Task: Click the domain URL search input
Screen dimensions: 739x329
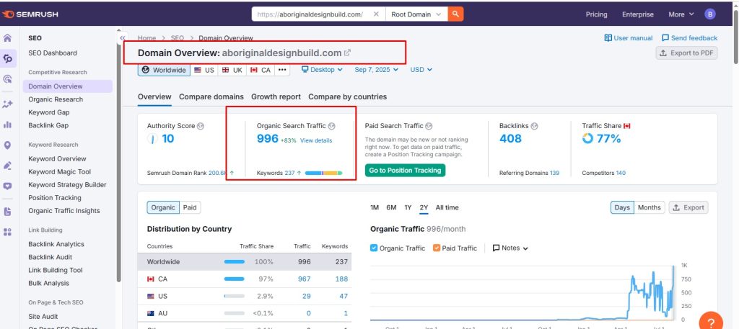Action: (x=311, y=14)
